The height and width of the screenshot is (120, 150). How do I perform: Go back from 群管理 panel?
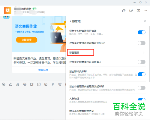click(70, 21)
